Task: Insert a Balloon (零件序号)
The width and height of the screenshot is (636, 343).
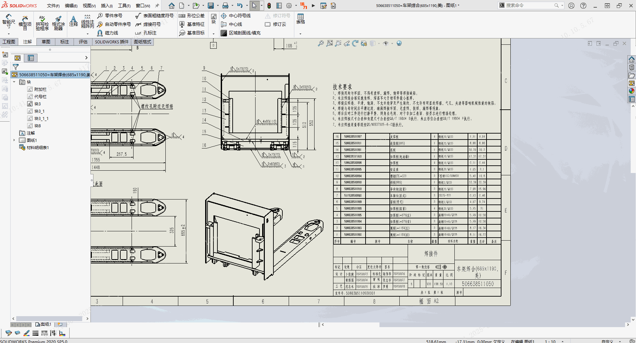Action: [x=110, y=16]
